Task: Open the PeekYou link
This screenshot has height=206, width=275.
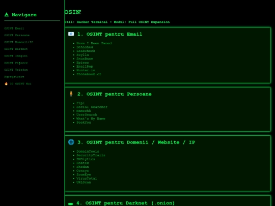Action: [x=84, y=123]
